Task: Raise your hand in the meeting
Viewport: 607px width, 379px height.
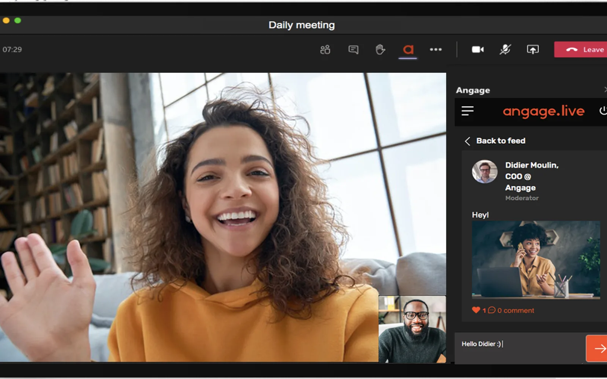Action: 380,50
